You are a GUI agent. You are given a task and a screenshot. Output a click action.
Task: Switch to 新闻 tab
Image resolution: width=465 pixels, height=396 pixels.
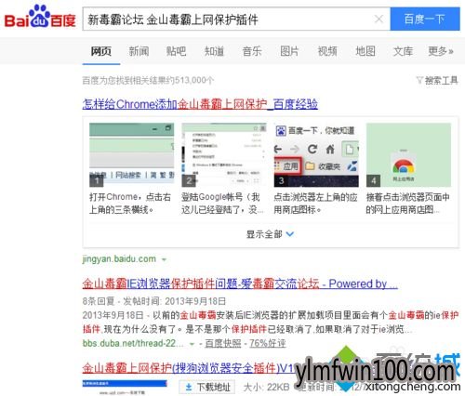tap(139, 51)
